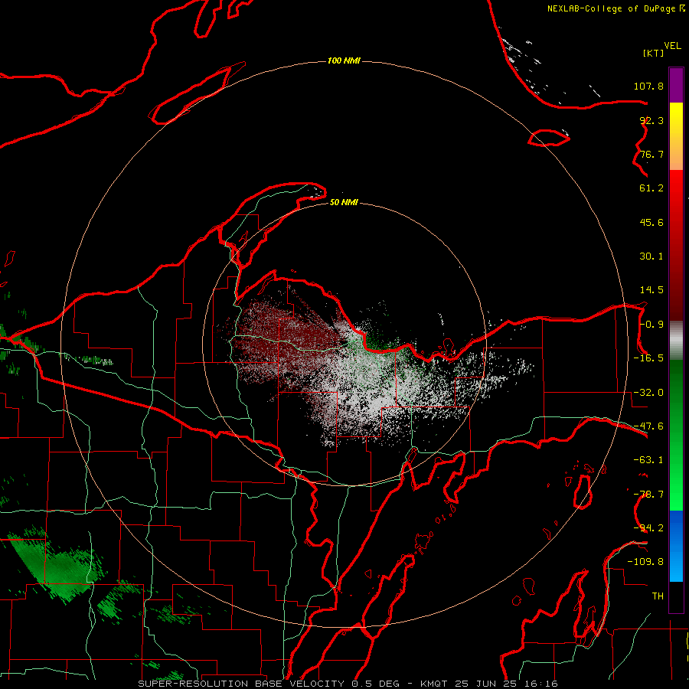The width and height of the screenshot is (689, 689).
Task: Click the [KT] units label
Action: click(653, 53)
